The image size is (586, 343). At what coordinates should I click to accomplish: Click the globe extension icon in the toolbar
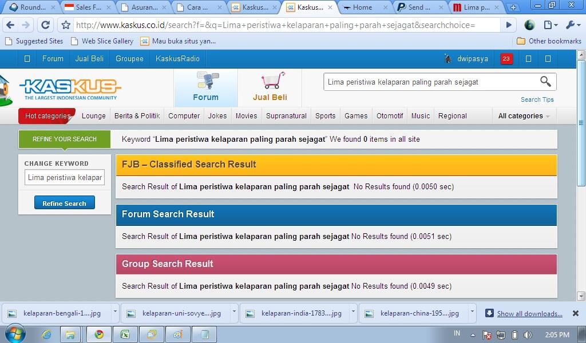529,25
